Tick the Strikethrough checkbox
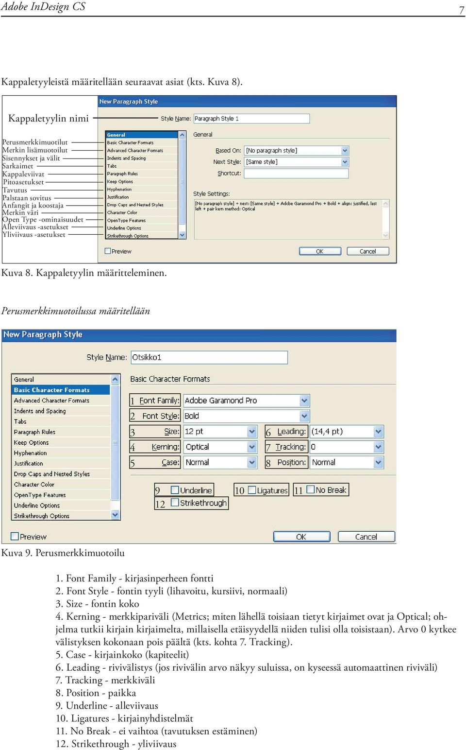Image resolution: width=466 pixels, height=750 pixels. point(175,503)
